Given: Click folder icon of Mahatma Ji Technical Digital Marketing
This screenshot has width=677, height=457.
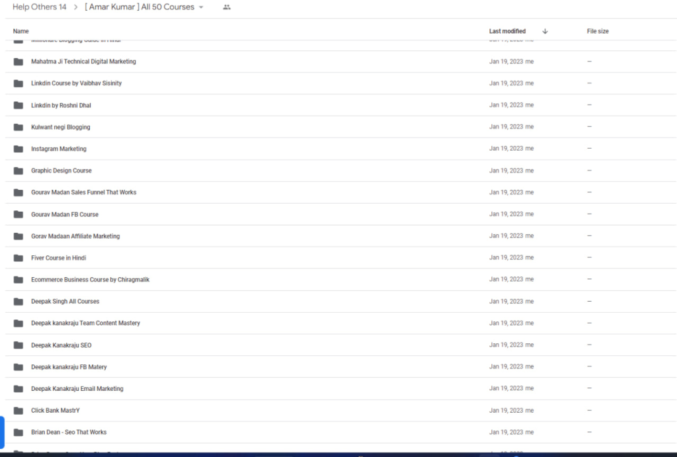Looking at the screenshot, I should (x=18, y=62).
